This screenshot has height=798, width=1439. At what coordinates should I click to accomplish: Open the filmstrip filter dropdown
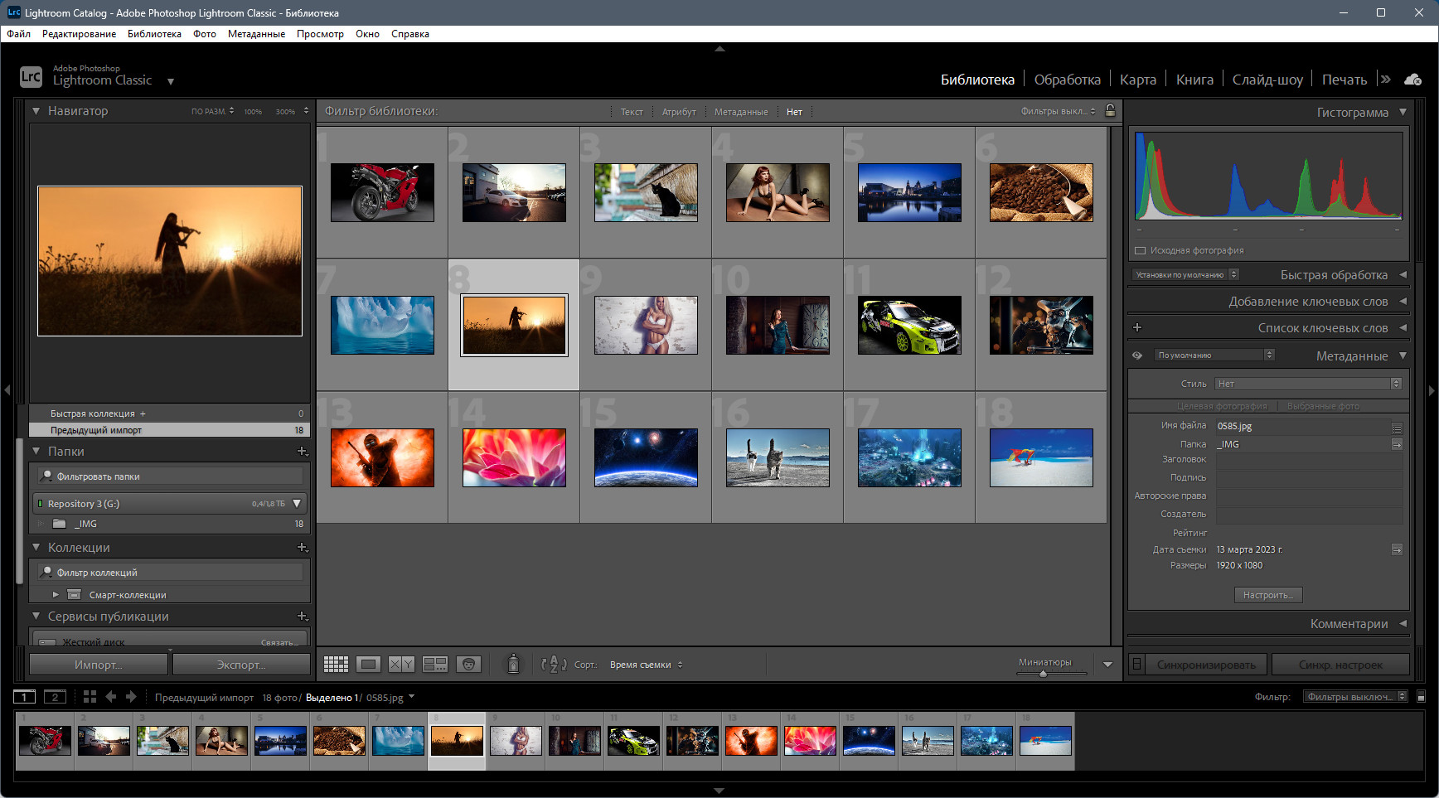[x=1355, y=697]
